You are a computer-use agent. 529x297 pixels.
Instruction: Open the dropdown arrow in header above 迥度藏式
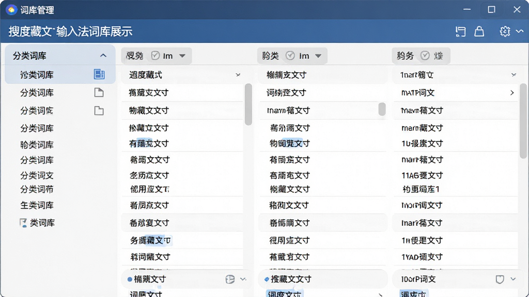pyautogui.click(x=182, y=56)
